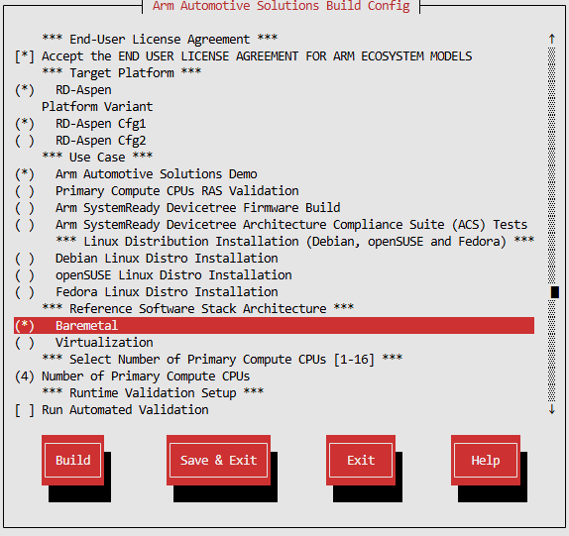Viewport: 569px width, 536px height.
Task: Click the Linux Distribution Installation heading
Action: tap(294, 242)
